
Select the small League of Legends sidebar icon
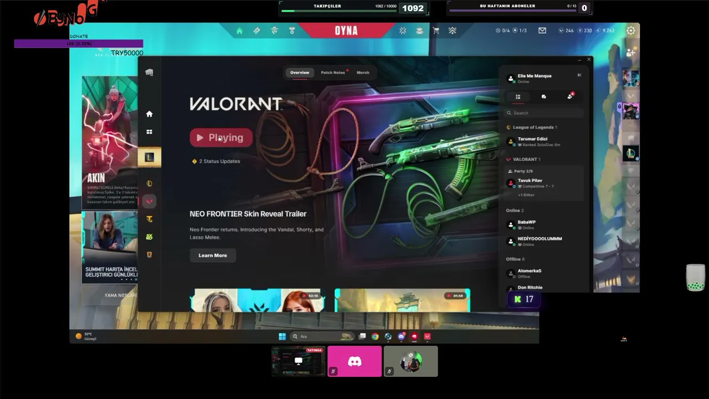pyautogui.click(x=149, y=183)
